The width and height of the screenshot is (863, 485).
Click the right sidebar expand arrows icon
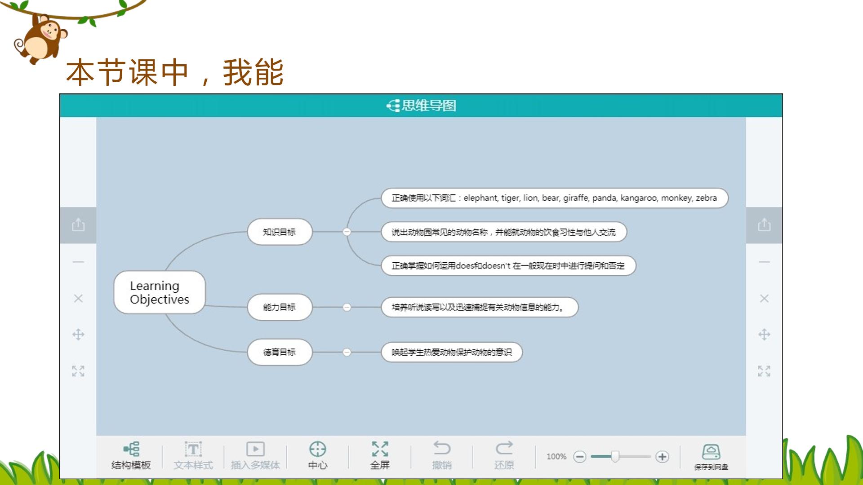pyautogui.click(x=764, y=371)
